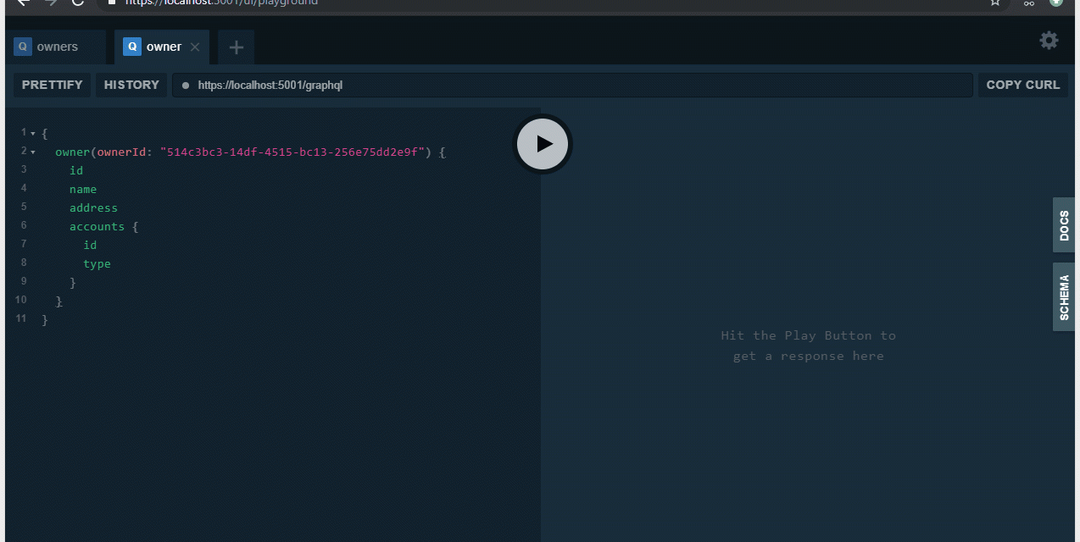The width and height of the screenshot is (1080, 542).
Task: Collapse the owner field block at line 2
Action: (x=33, y=152)
